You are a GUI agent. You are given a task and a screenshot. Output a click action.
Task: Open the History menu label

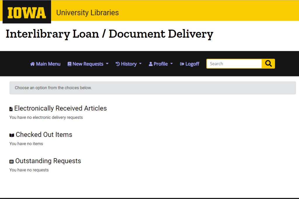(129, 64)
